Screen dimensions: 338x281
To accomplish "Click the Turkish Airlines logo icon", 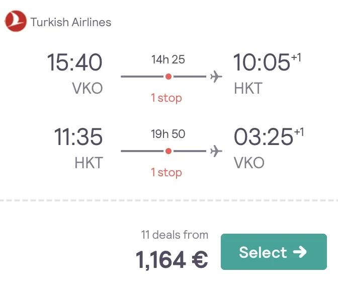I will pyautogui.click(x=16, y=22).
